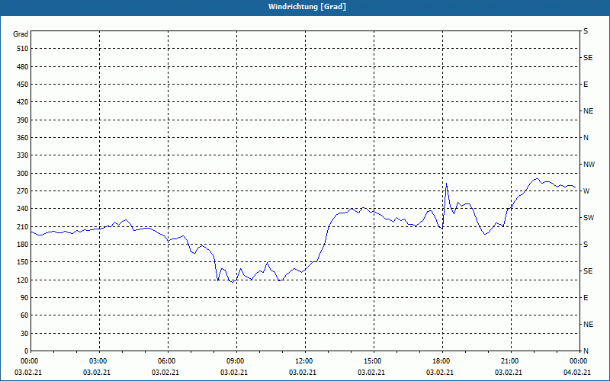Select the W compass label
This screenshot has height=381, width=610.
(586, 191)
